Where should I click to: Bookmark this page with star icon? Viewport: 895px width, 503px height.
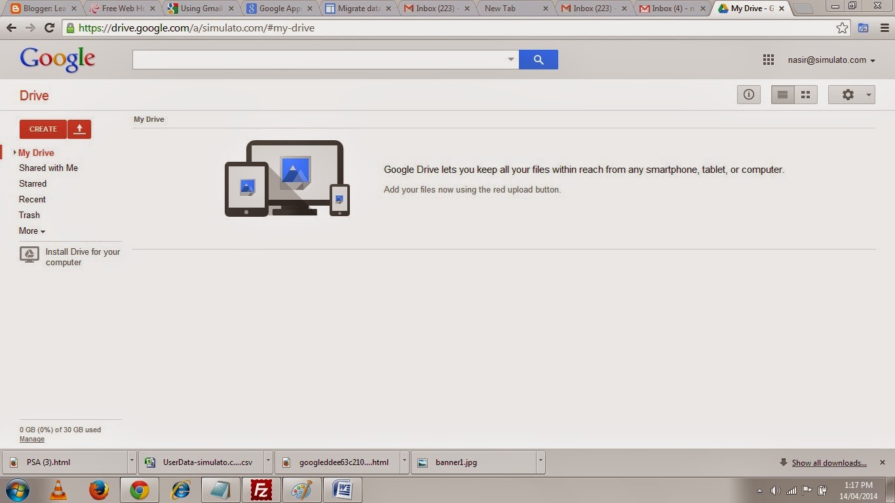[x=843, y=28]
